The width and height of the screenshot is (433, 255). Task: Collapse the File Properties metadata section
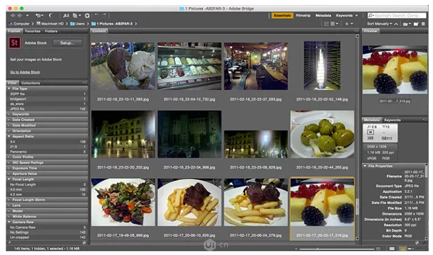click(365, 166)
